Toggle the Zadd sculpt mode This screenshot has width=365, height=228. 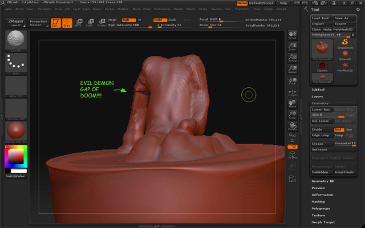tap(160, 20)
